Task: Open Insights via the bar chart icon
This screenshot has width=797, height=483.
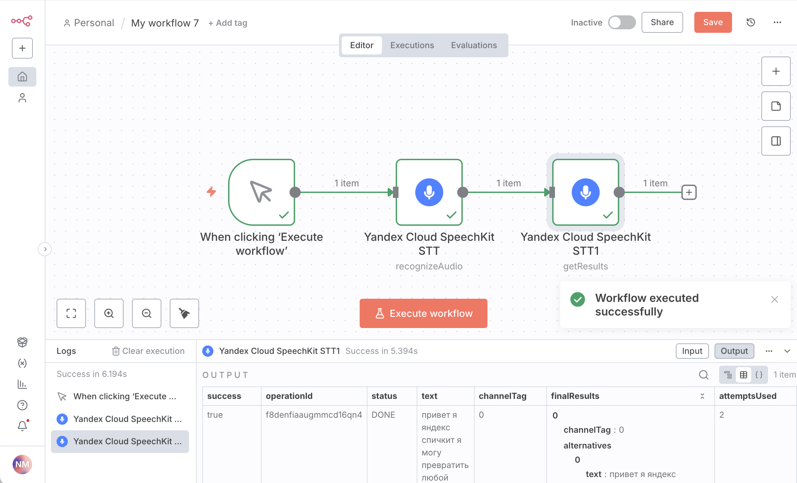Action: [x=22, y=384]
